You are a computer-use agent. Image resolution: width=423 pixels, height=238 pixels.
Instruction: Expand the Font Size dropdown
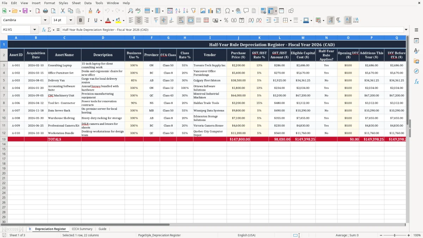[x=71, y=20]
